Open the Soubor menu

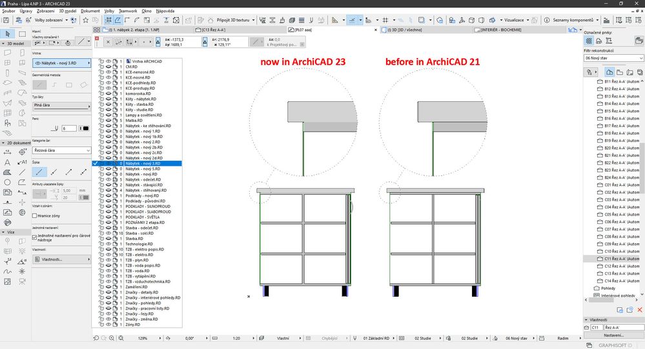(x=8, y=11)
